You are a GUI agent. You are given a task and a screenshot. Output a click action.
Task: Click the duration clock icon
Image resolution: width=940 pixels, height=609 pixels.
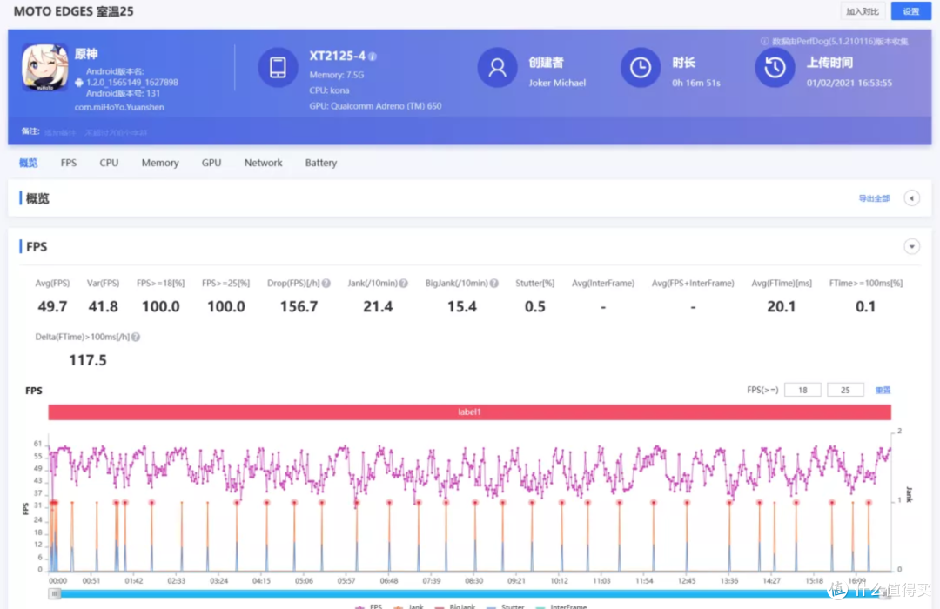(641, 68)
